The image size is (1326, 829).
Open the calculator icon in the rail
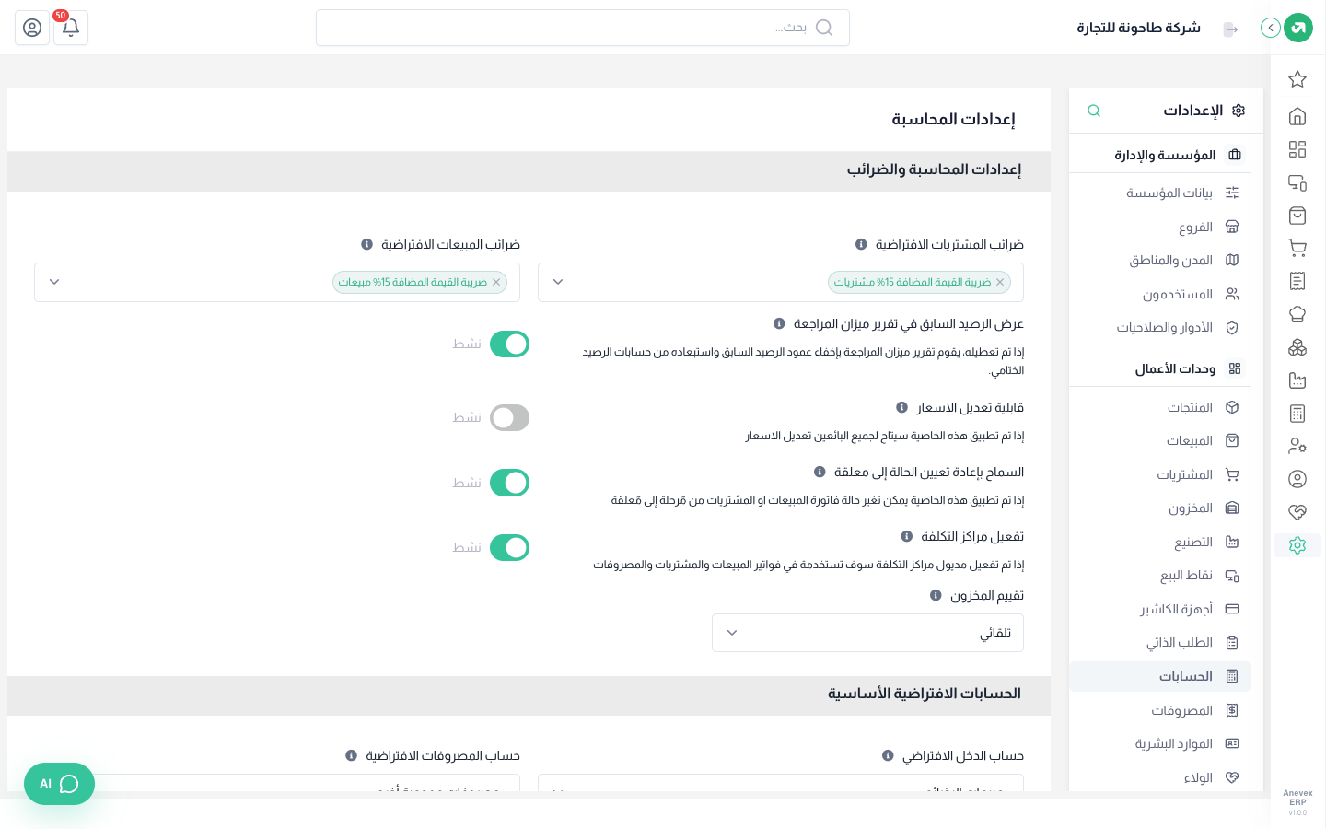pos(1297,414)
